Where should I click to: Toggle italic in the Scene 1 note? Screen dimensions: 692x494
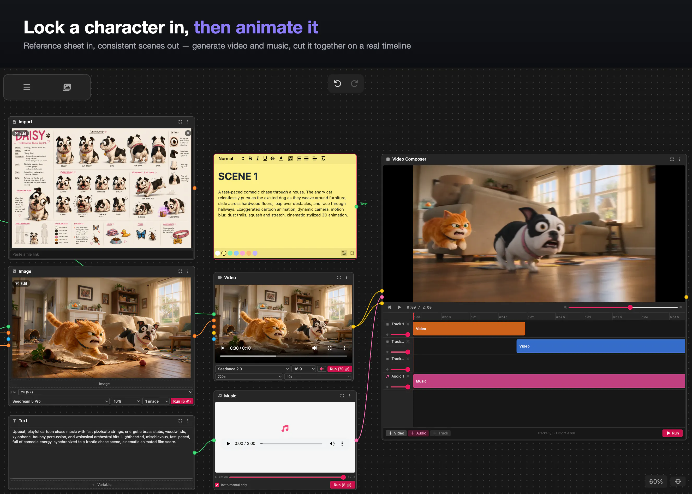click(x=258, y=158)
